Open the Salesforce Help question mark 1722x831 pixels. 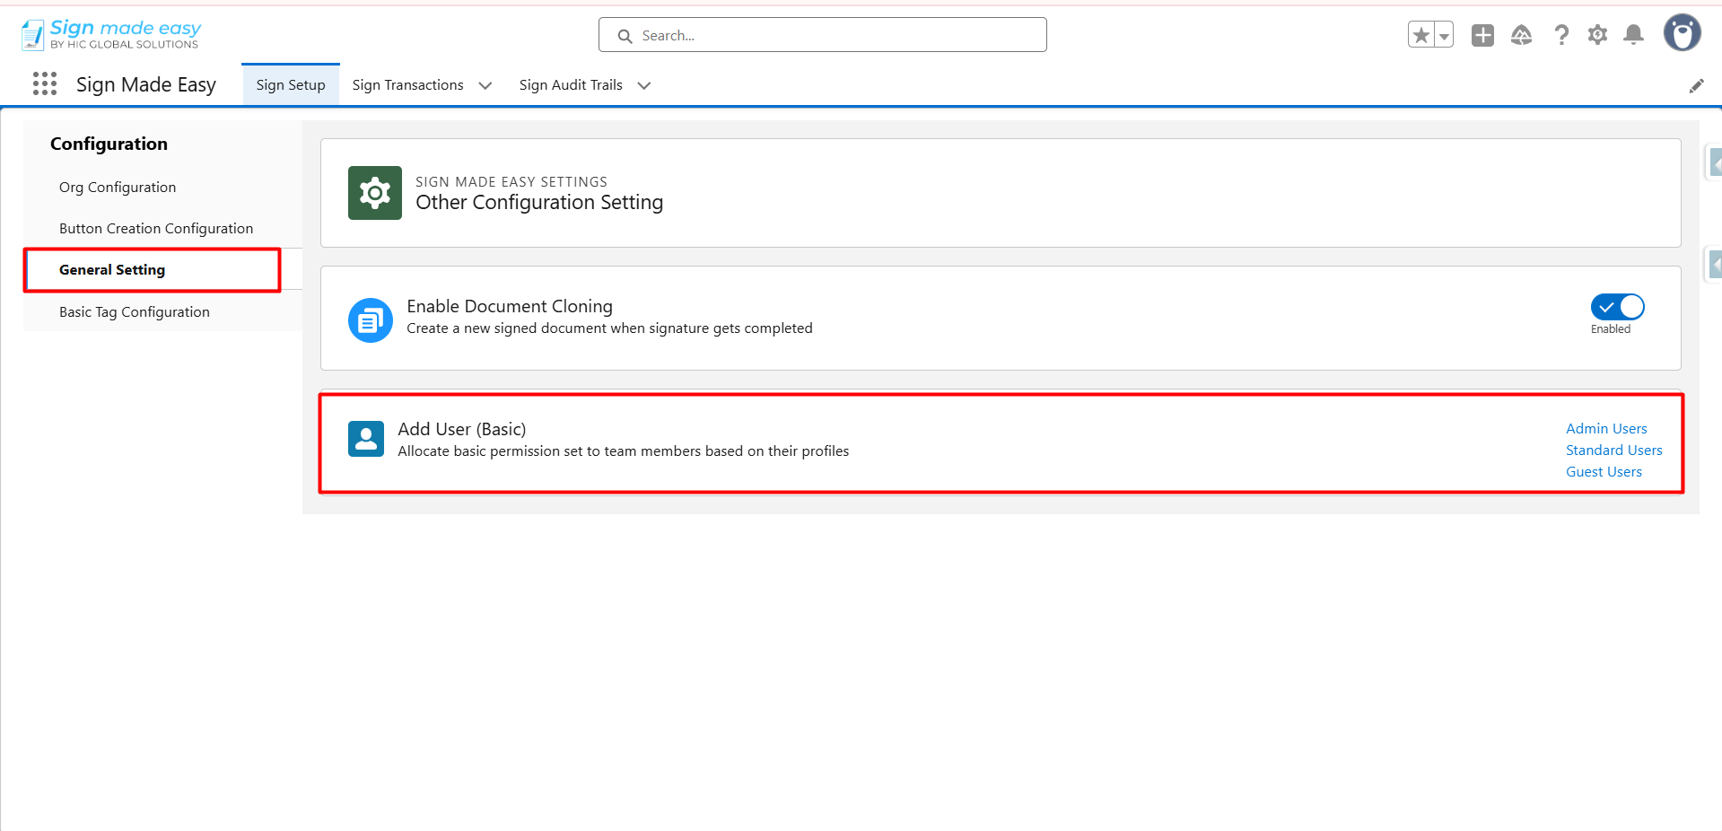[x=1561, y=35]
